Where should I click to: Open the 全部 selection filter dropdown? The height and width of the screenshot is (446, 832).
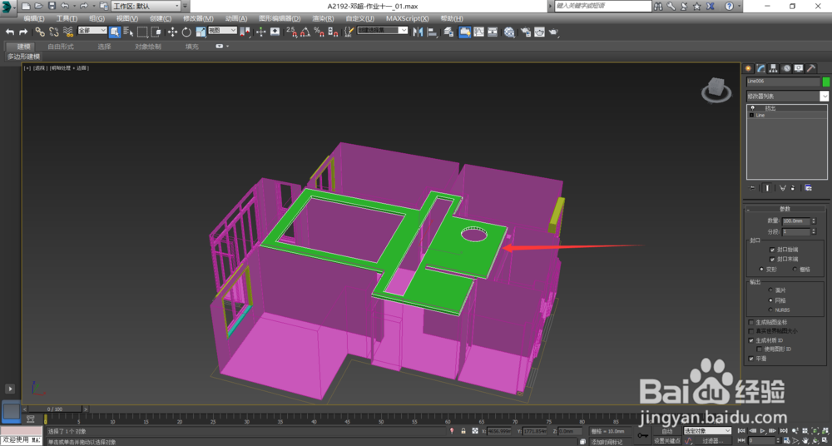[92, 30]
